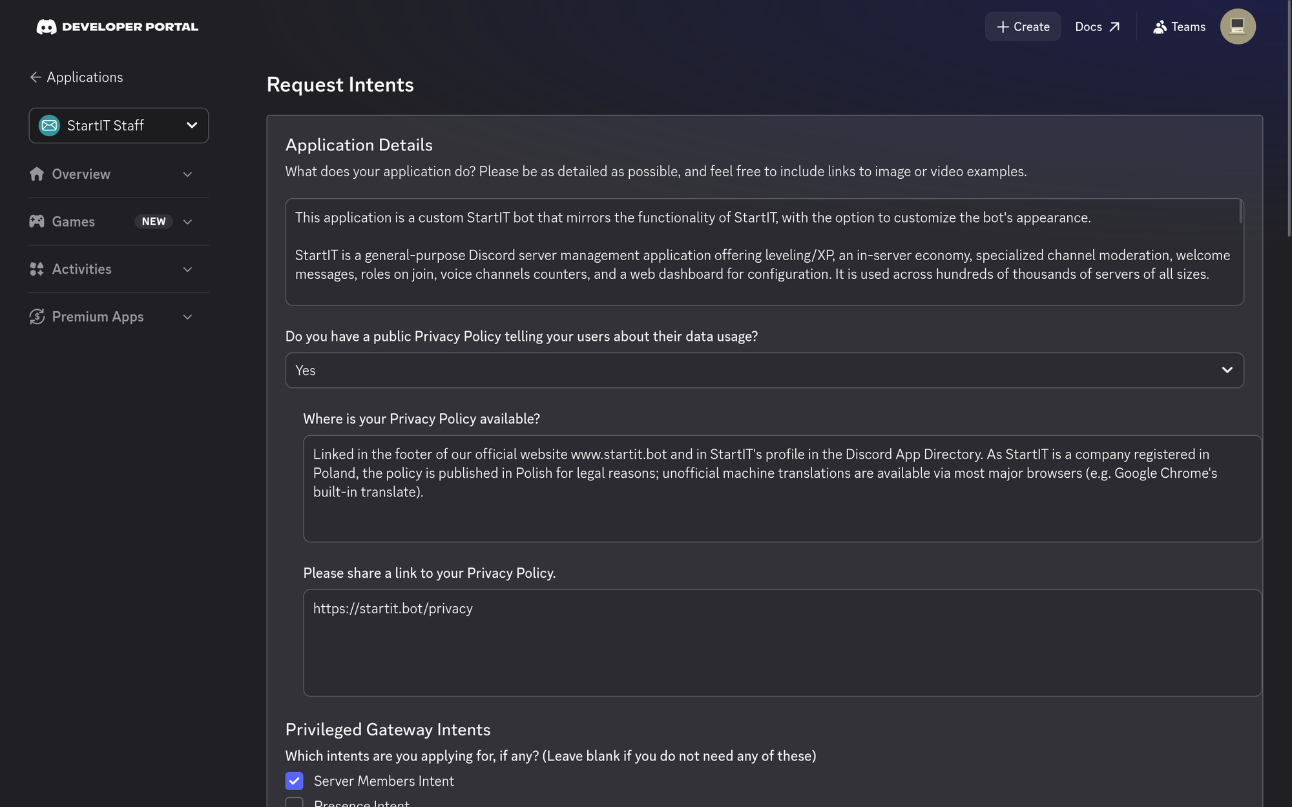This screenshot has width=1292, height=807.
Task: Click the NEW badge next to Games
Action: (154, 221)
